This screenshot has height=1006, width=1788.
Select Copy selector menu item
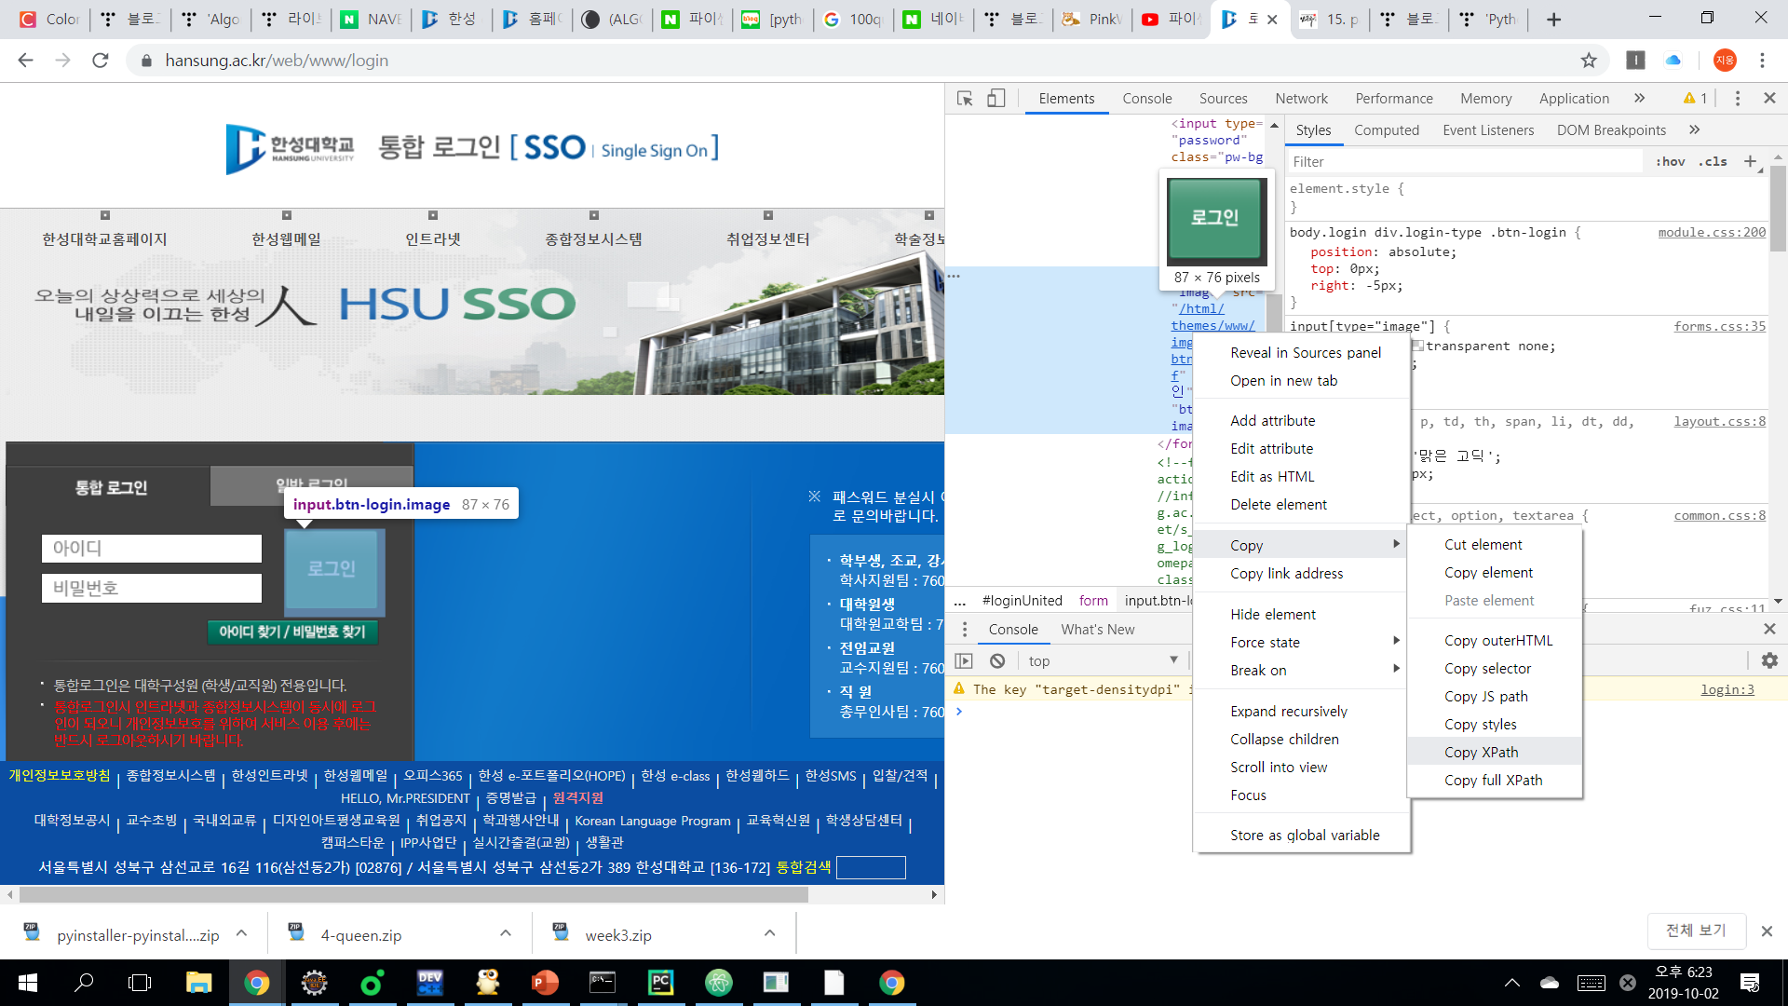[x=1495, y=668]
